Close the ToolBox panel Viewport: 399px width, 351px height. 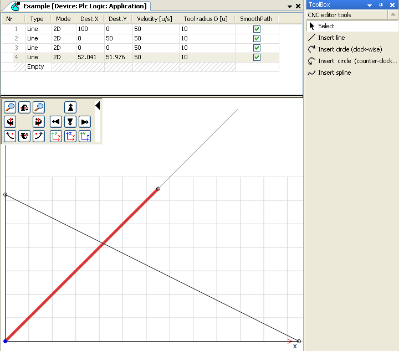click(392, 5)
